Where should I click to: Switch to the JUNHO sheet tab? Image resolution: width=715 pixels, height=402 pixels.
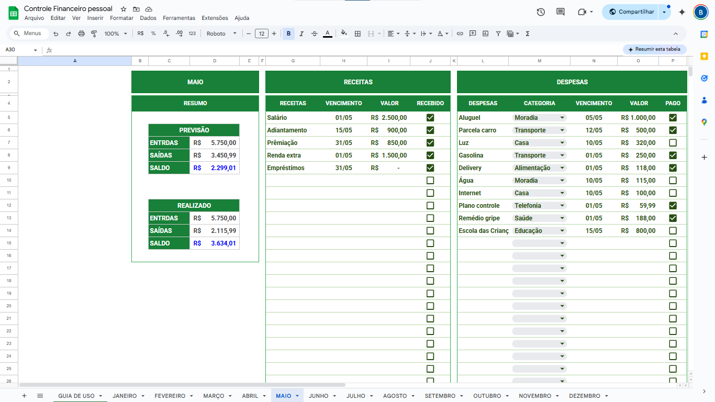click(x=318, y=396)
